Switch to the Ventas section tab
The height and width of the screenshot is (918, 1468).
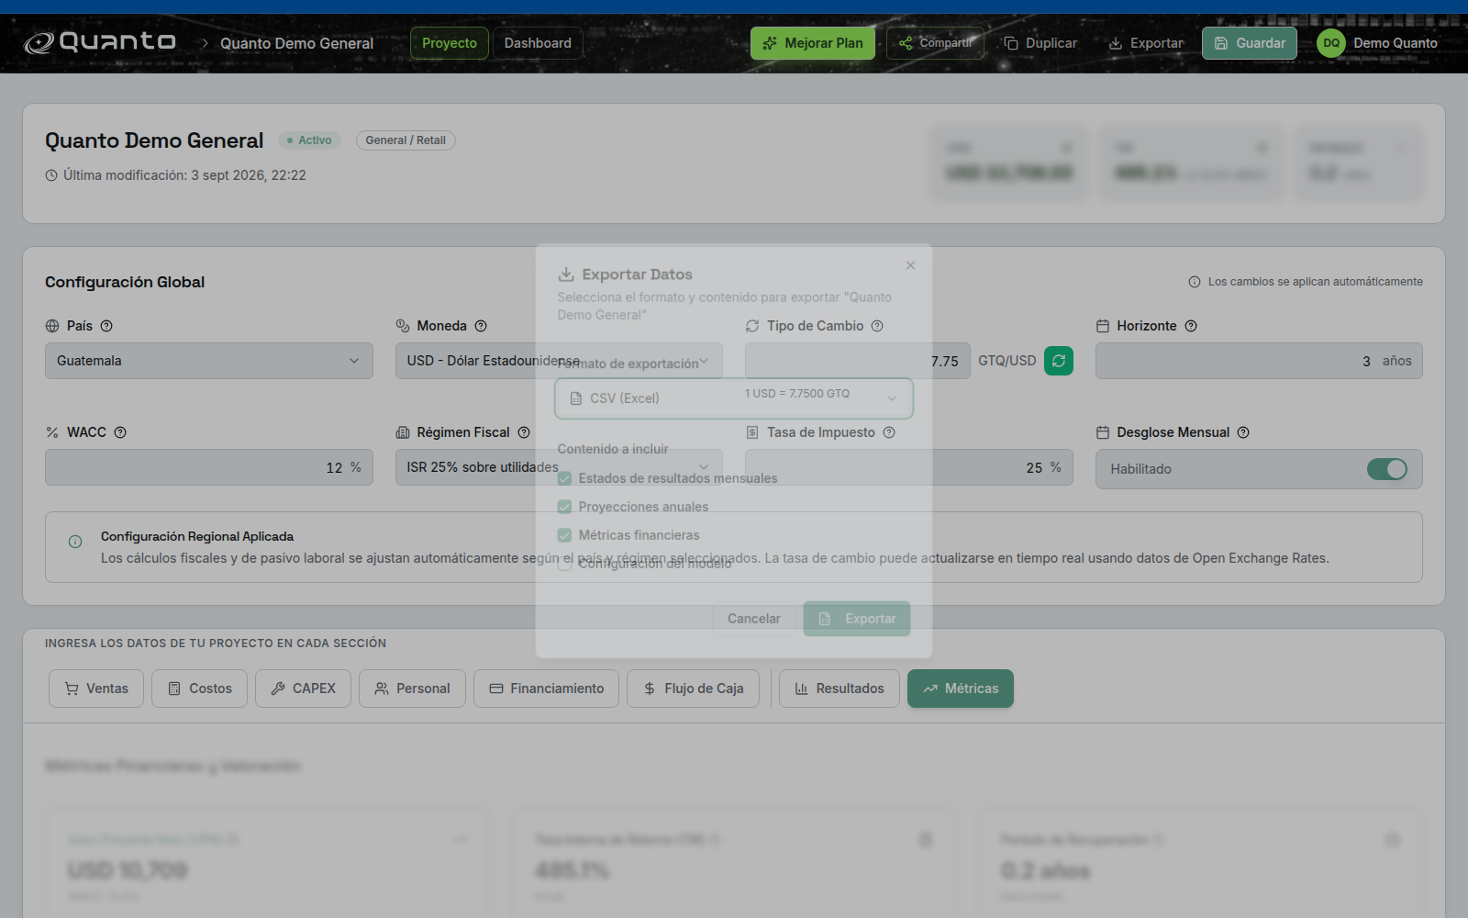tap(96, 688)
